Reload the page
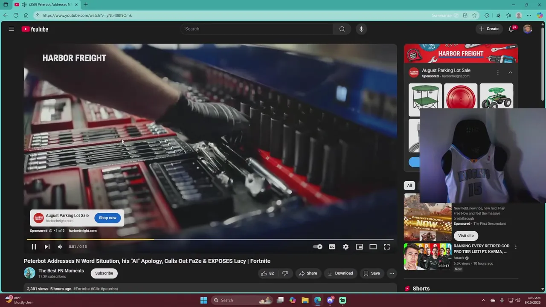The image size is (546, 307). tap(16, 15)
